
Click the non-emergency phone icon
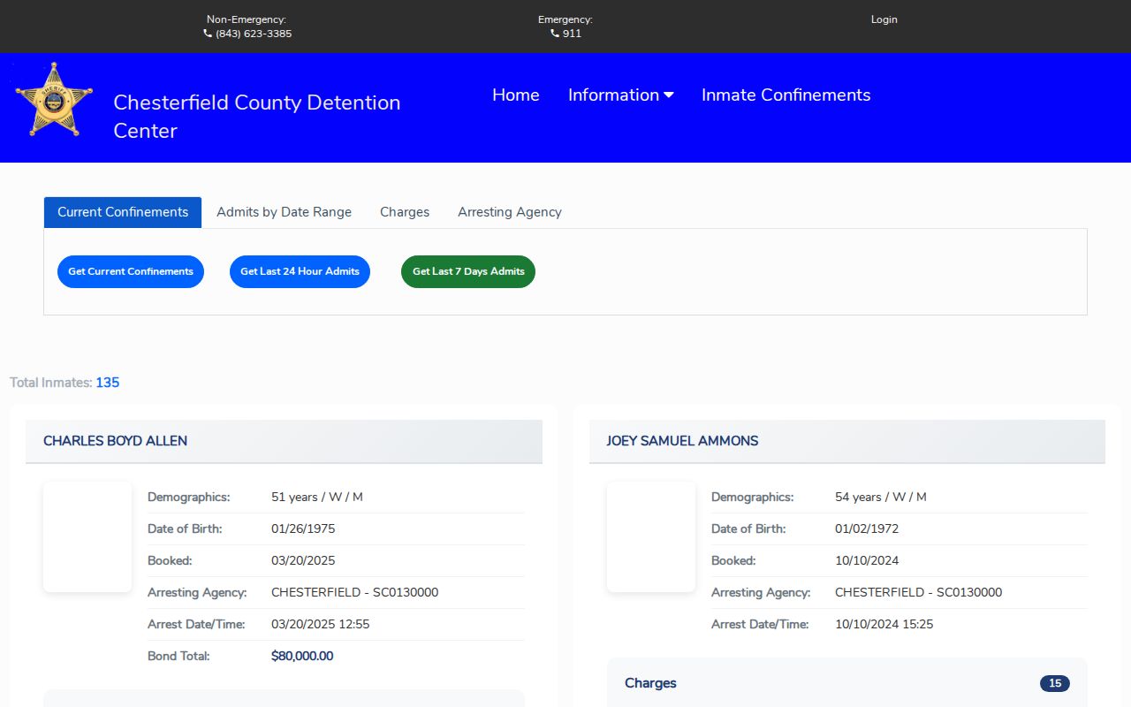tap(208, 34)
